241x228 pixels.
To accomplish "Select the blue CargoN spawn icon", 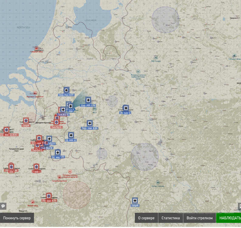I will [135, 201].
